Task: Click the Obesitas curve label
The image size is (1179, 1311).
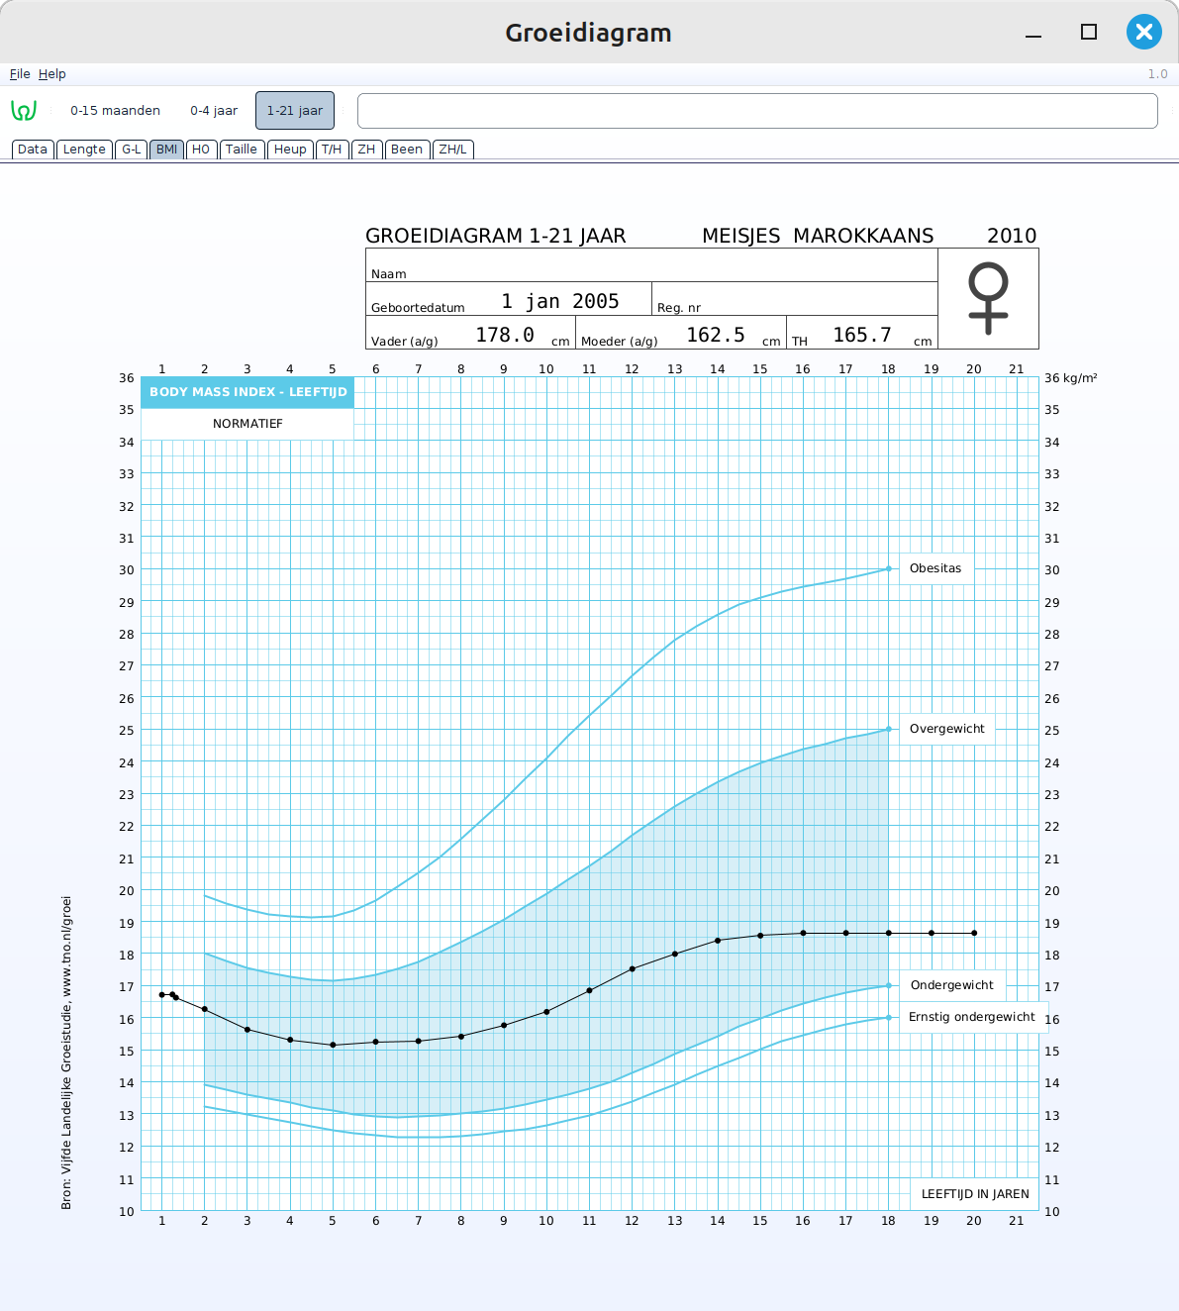Action: [935, 568]
